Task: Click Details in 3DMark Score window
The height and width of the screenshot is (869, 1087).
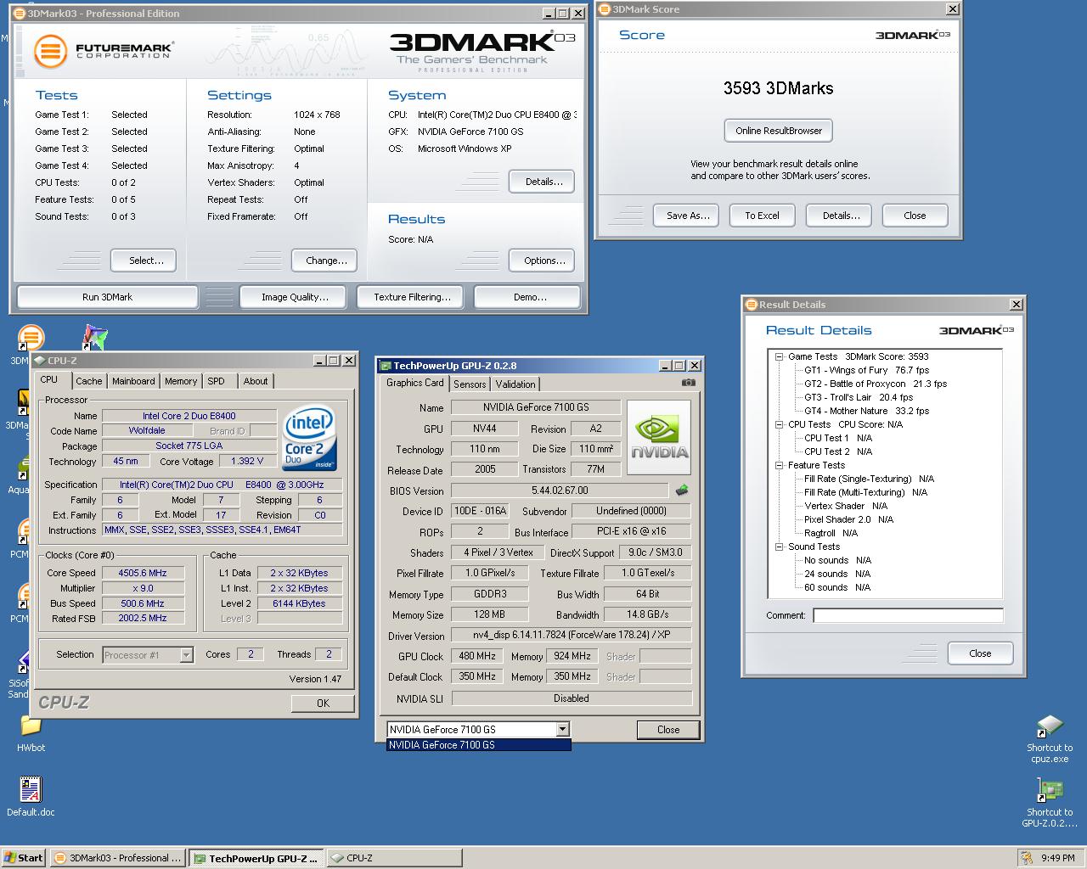Action: (841, 216)
